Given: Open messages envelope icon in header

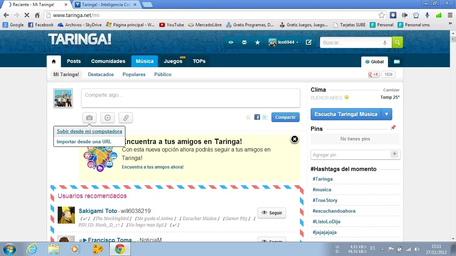Looking at the screenshot, I should (244, 42).
